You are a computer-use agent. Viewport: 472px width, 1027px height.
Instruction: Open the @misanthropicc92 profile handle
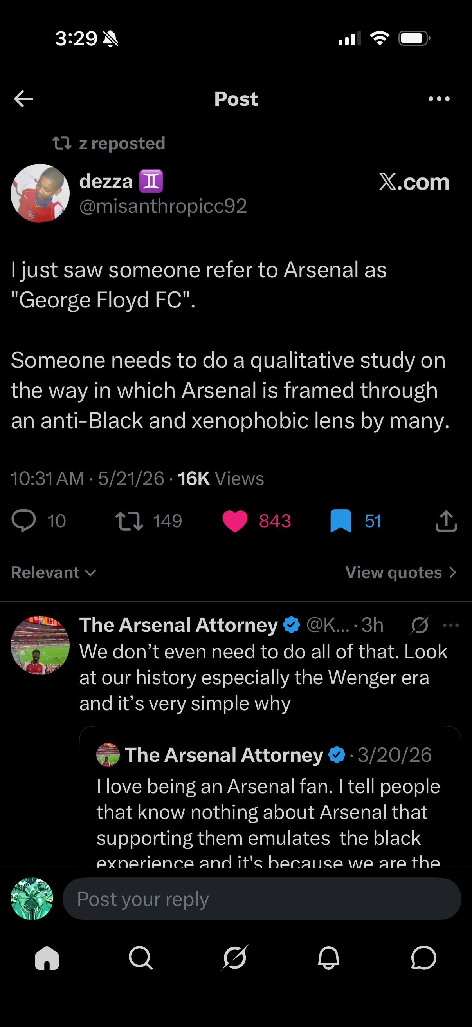(163, 206)
